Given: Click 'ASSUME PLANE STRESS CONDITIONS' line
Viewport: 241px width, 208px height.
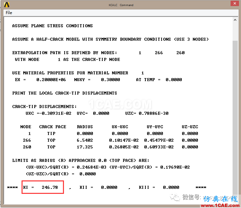Looking at the screenshot, I should (x=53, y=26).
